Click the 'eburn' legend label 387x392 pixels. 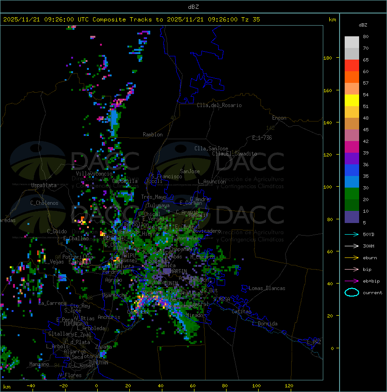(x=370, y=258)
